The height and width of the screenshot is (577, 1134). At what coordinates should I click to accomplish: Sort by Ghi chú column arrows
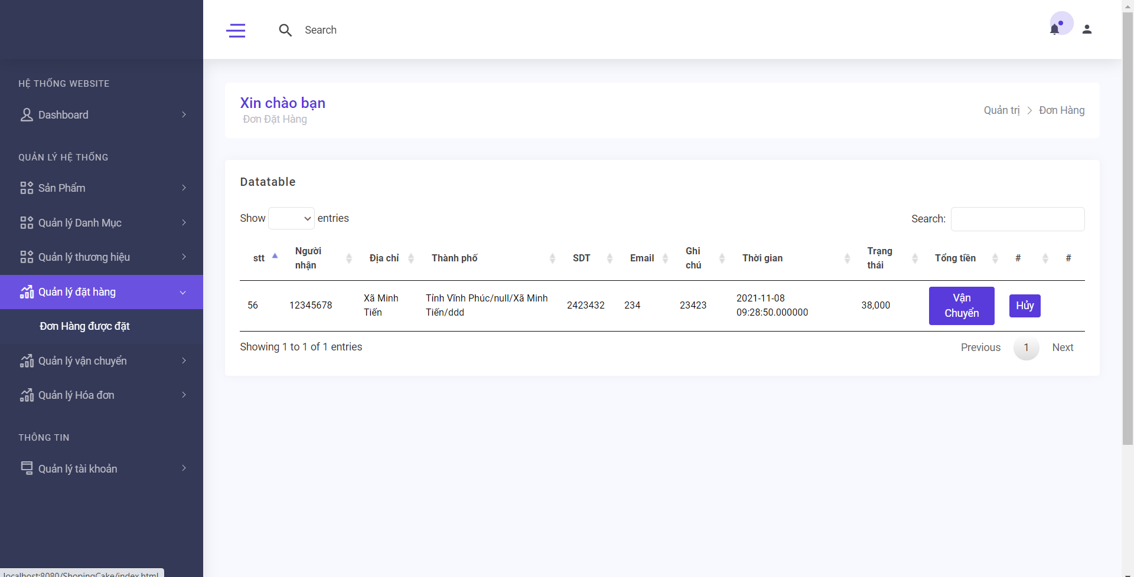click(722, 258)
